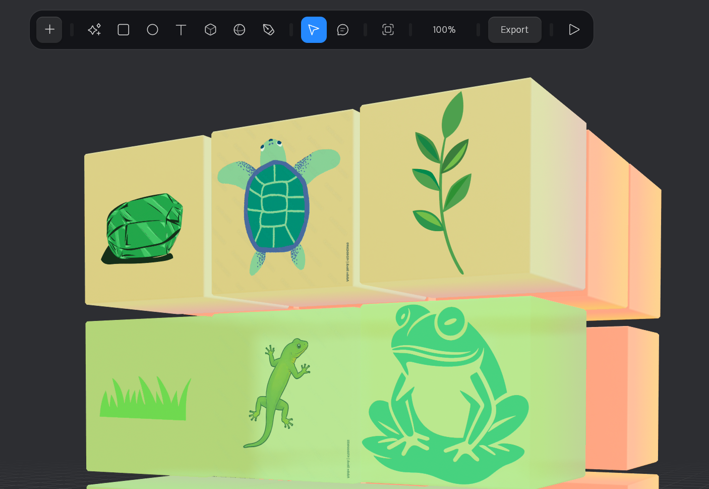Activate the Select cursor tool
Image resolution: width=709 pixels, height=489 pixels.
pyautogui.click(x=314, y=29)
